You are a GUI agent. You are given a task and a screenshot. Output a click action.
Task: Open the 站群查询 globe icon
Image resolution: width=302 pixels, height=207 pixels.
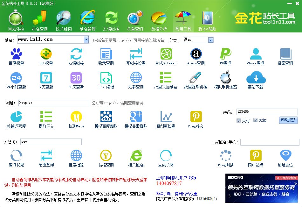point(136,78)
